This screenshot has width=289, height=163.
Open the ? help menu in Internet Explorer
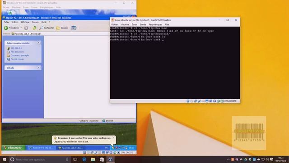50,22
